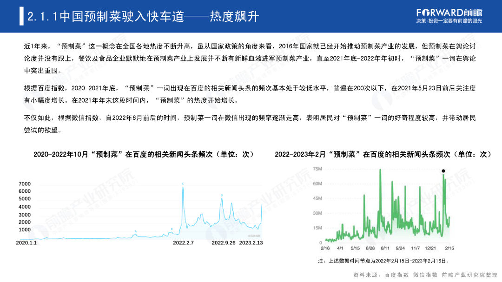Click the 2022.2.7 date label on the blue chart

pyautogui.click(x=183, y=243)
